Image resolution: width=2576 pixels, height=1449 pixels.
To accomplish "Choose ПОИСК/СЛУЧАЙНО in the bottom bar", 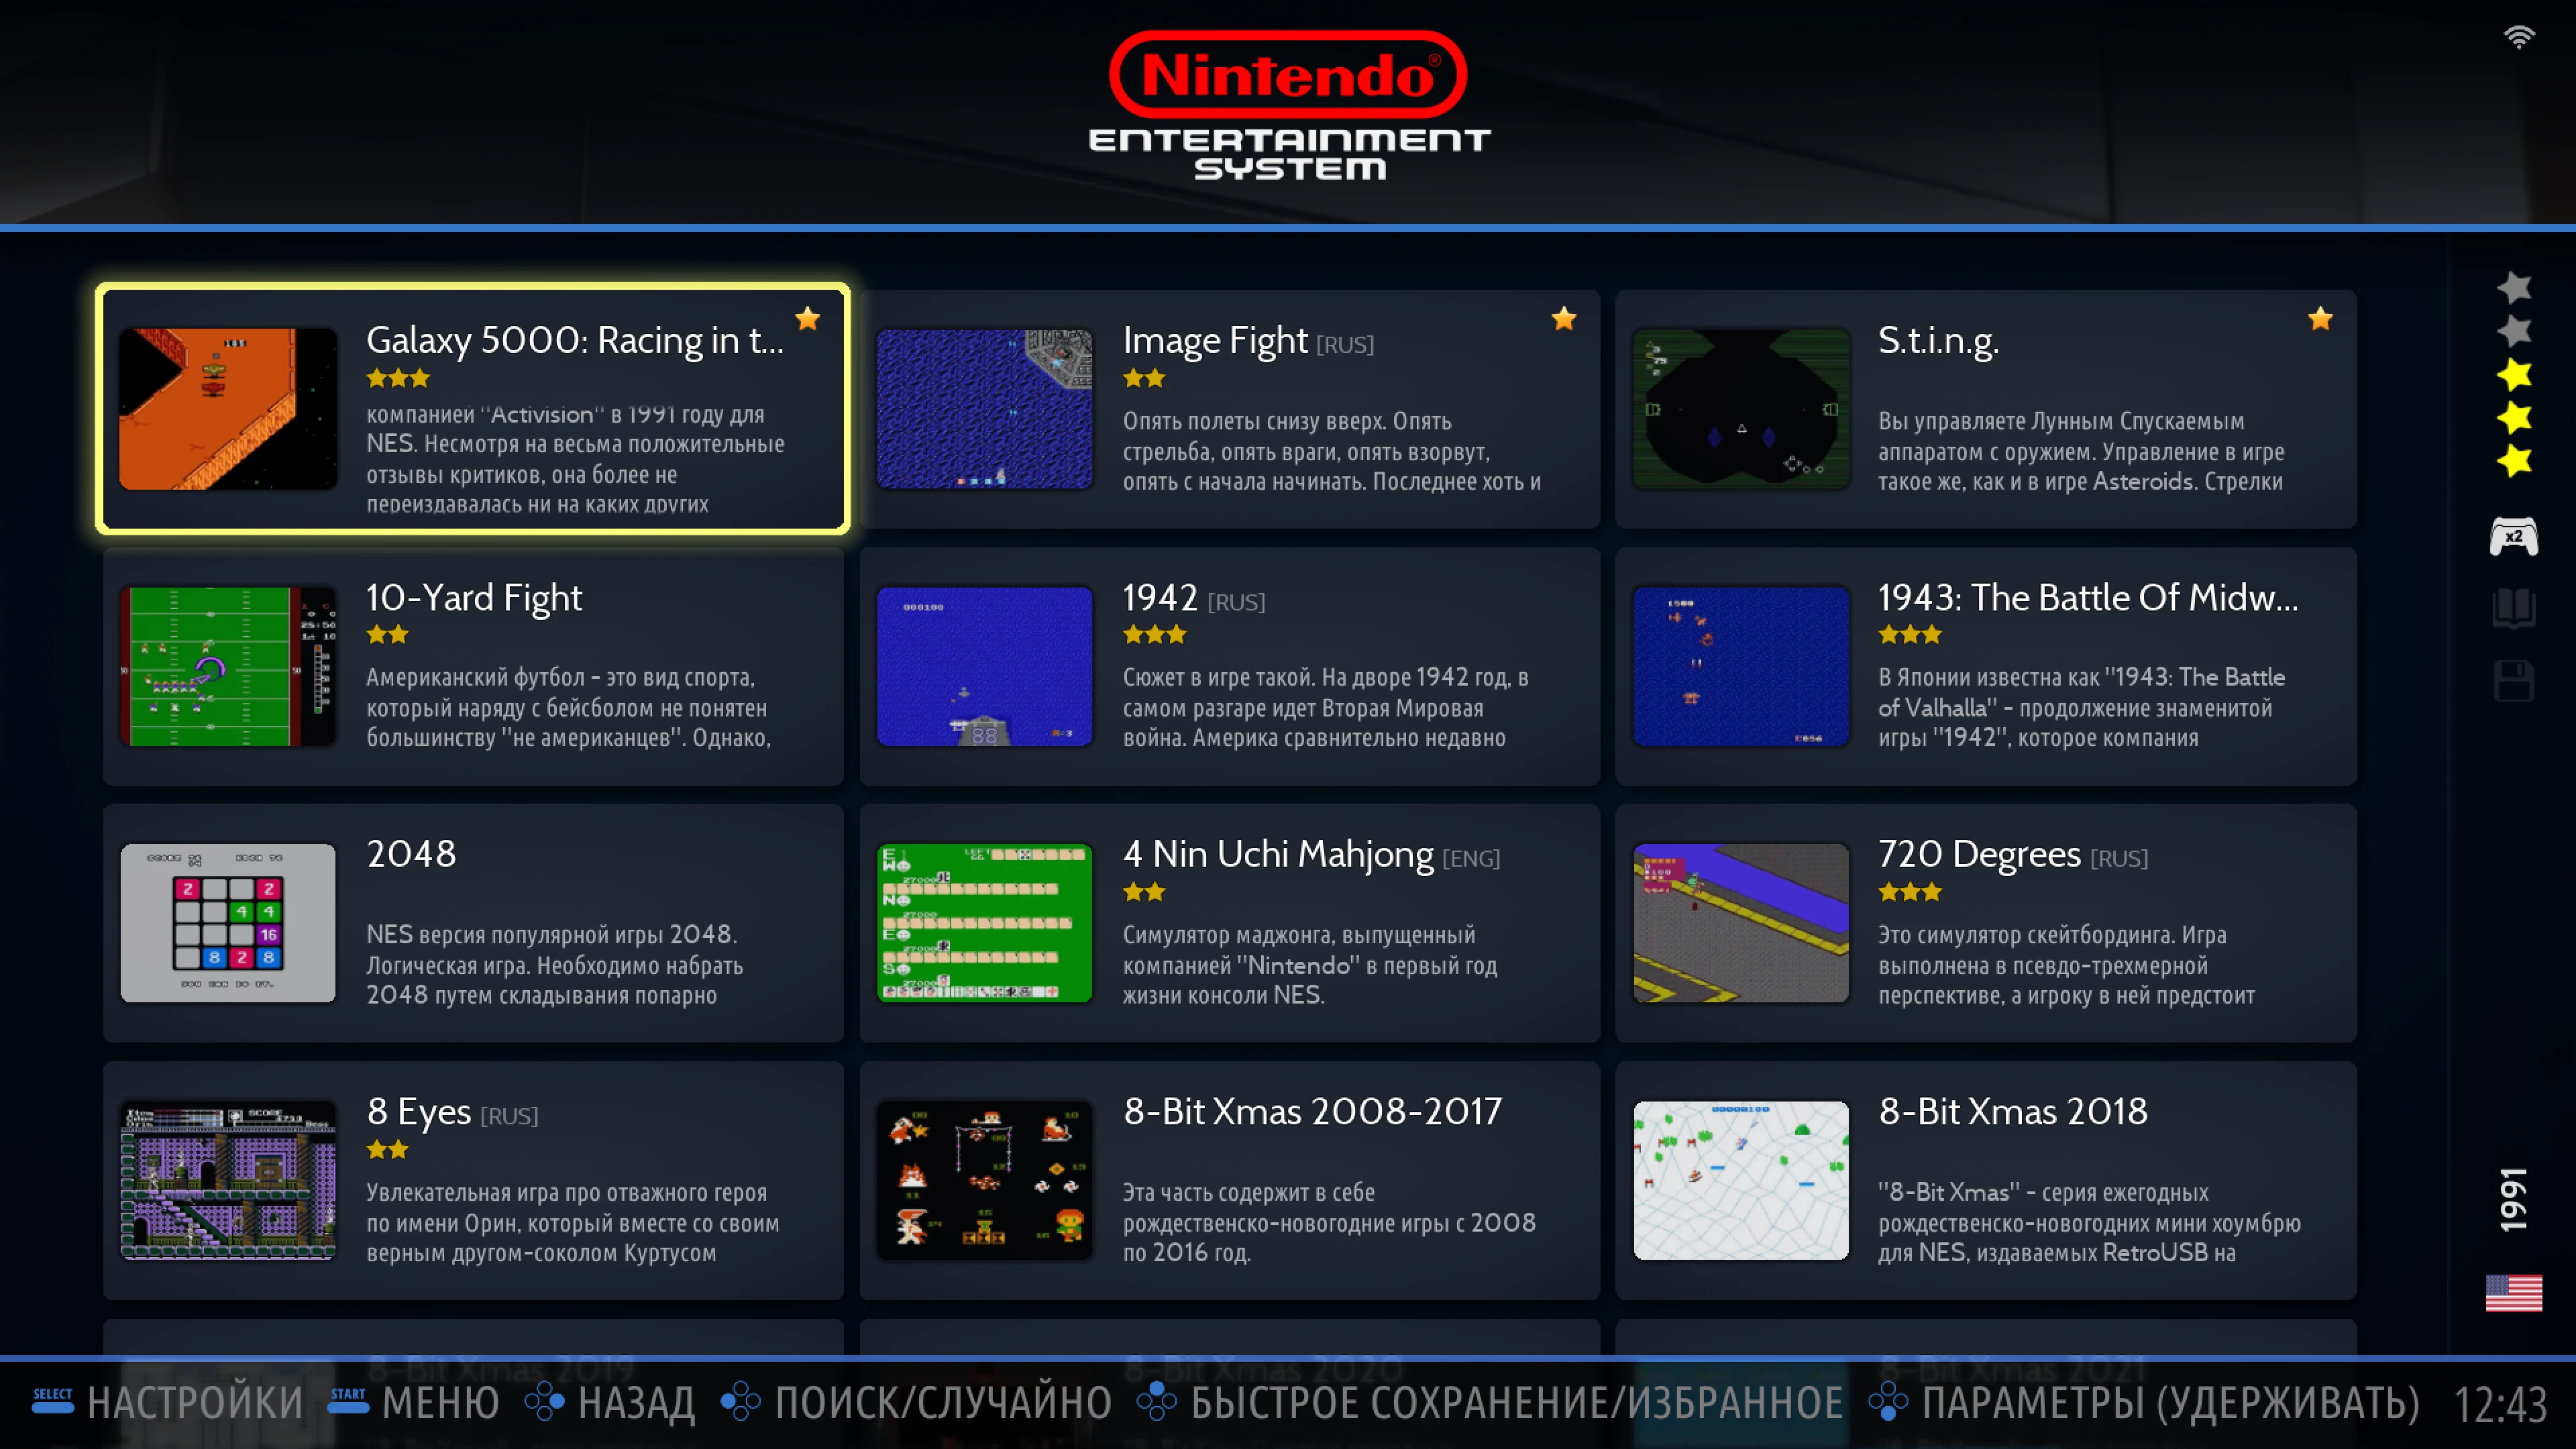I will pyautogui.click(x=943, y=1402).
